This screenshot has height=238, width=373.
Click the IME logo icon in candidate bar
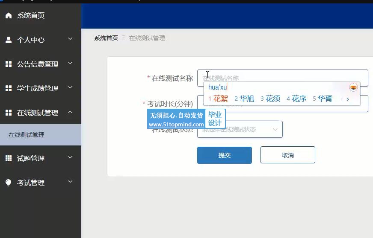(353, 87)
